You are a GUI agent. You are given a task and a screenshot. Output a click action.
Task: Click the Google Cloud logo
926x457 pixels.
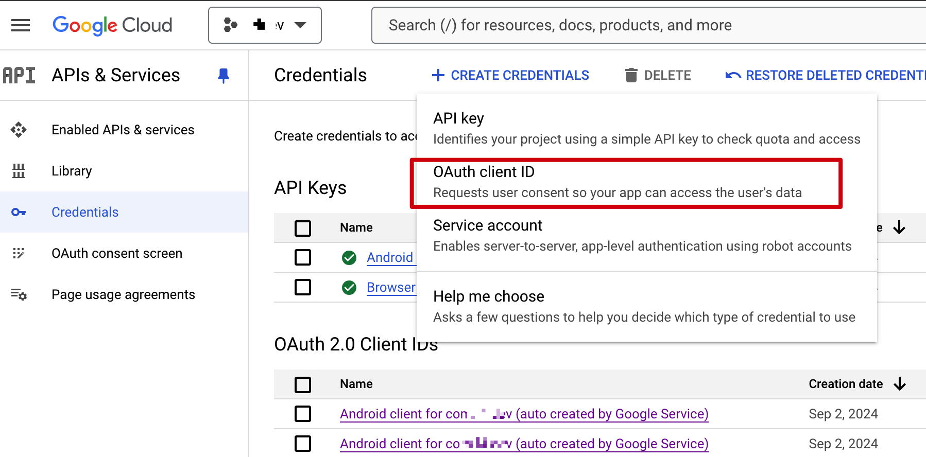click(x=112, y=25)
